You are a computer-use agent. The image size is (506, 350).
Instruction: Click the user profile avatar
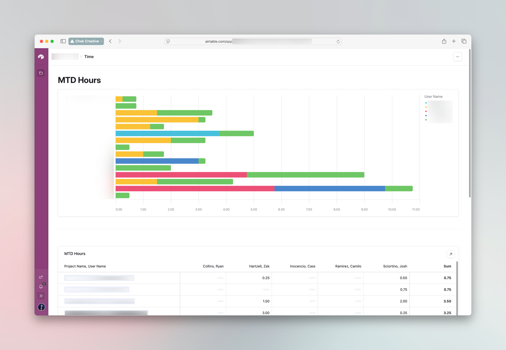(41, 307)
